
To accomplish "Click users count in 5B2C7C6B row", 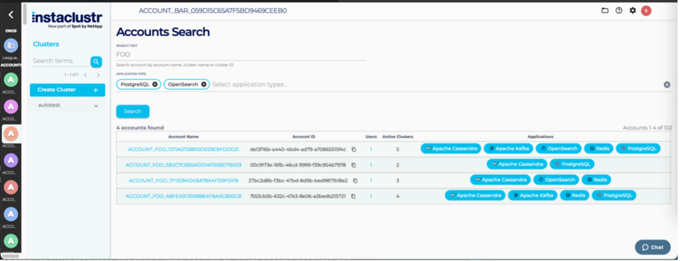I will [371, 165].
